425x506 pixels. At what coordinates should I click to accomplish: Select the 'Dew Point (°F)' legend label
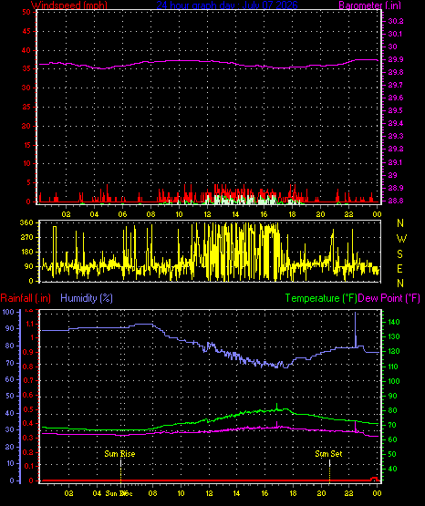coord(389,298)
